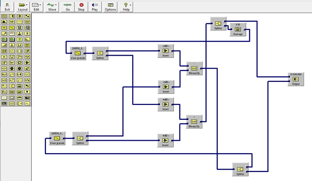Choose the loop arrow palette icon
The width and height of the screenshot is (312, 181).
click(x=20, y=63)
